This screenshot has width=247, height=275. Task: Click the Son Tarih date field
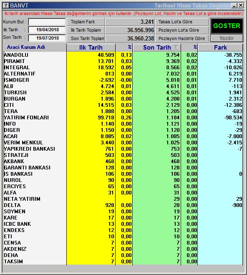pyautogui.click(x=47, y=38)
